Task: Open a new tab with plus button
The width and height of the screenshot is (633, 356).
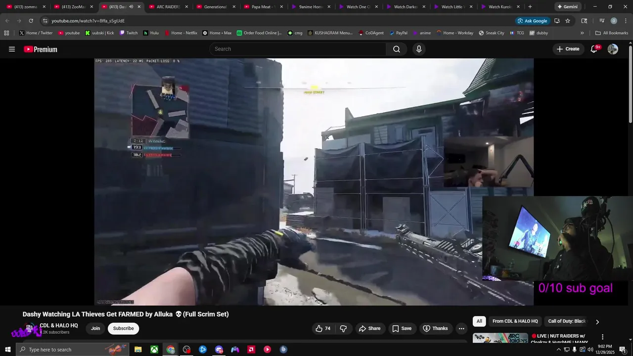Action: (530, 7)
